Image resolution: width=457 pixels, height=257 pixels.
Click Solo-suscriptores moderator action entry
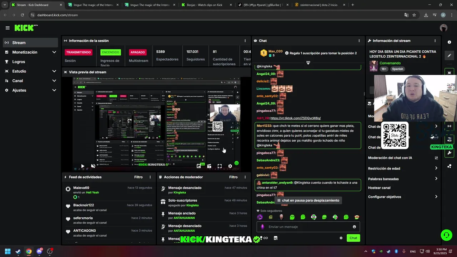(204, 203)
